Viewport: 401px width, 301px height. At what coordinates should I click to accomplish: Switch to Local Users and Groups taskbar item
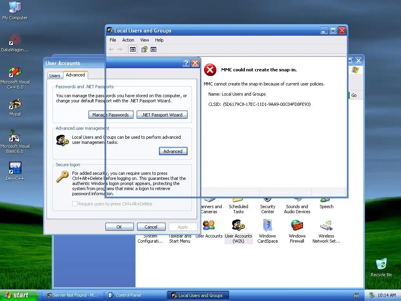pyautogui.click(x=198, y=296)
